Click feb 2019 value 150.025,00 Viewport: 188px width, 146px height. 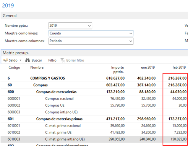click(x=178, y=139)
